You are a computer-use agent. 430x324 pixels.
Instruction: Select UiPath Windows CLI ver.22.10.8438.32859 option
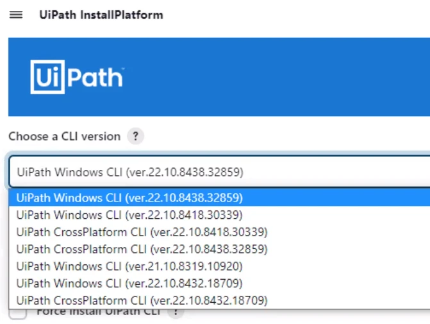219,198
